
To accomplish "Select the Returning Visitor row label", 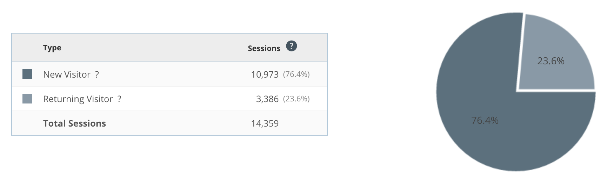I will coord(78,99).
